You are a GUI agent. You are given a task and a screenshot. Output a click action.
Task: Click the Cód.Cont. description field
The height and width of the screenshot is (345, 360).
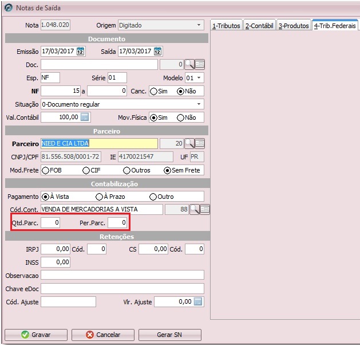[x=102, y=209]
